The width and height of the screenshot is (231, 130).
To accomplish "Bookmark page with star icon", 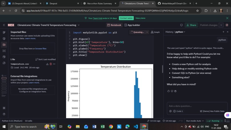I will (197, 11).
